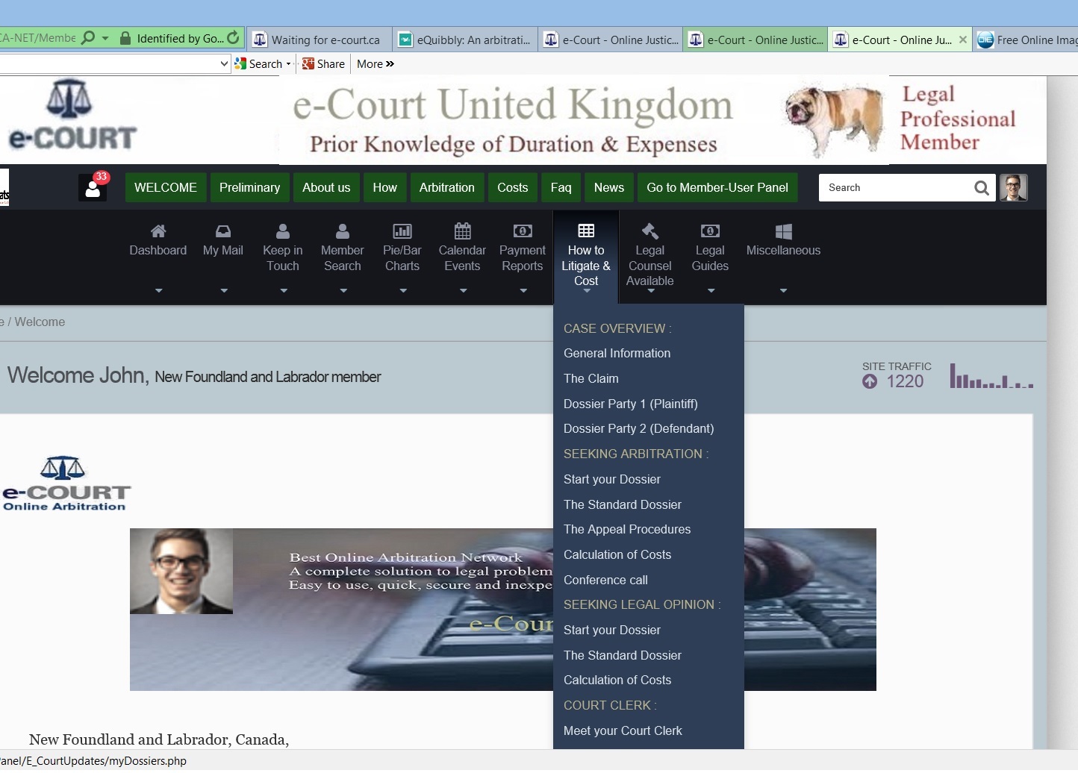Click the Calendar Events icon
This screenshot has height=773, width=1078.
pyautogui.click(x=462, y=231)
